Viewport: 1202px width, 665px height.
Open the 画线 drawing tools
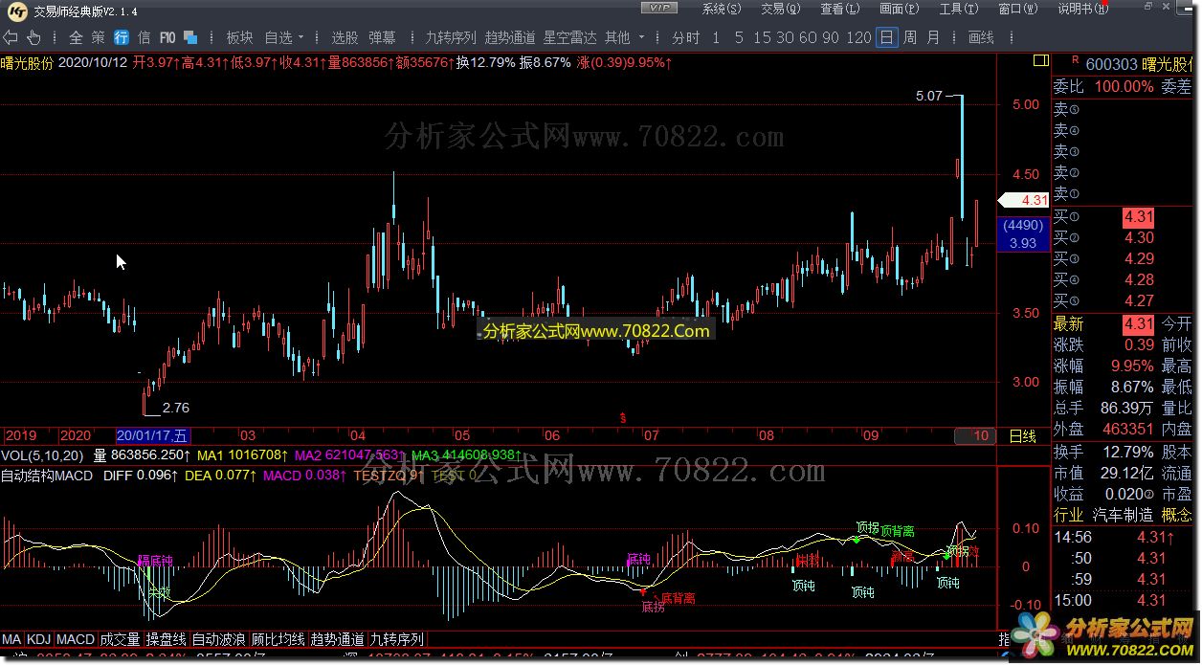point(981,37)
